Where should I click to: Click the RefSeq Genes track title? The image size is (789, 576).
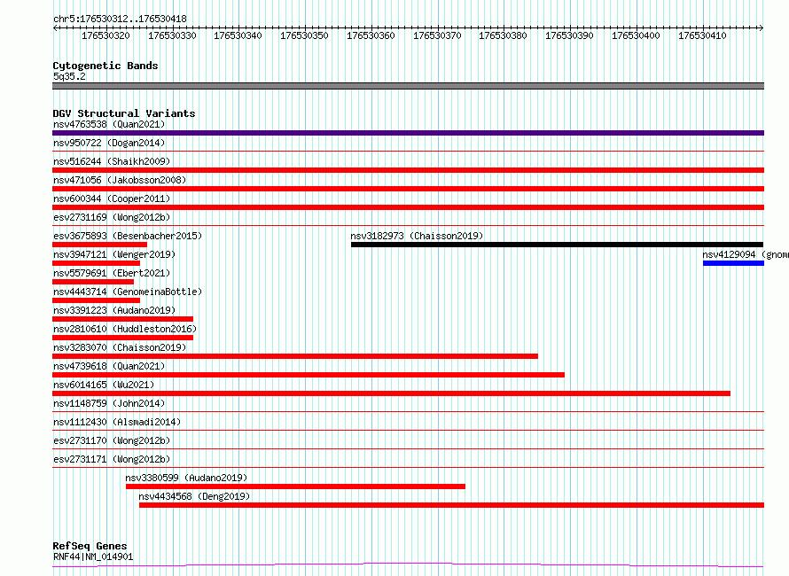[90, 546]
